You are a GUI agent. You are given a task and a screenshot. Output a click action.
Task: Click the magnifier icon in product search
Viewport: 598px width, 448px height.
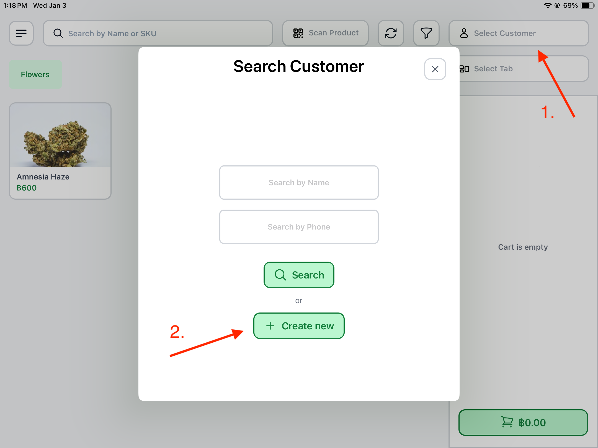pos(58,33)
